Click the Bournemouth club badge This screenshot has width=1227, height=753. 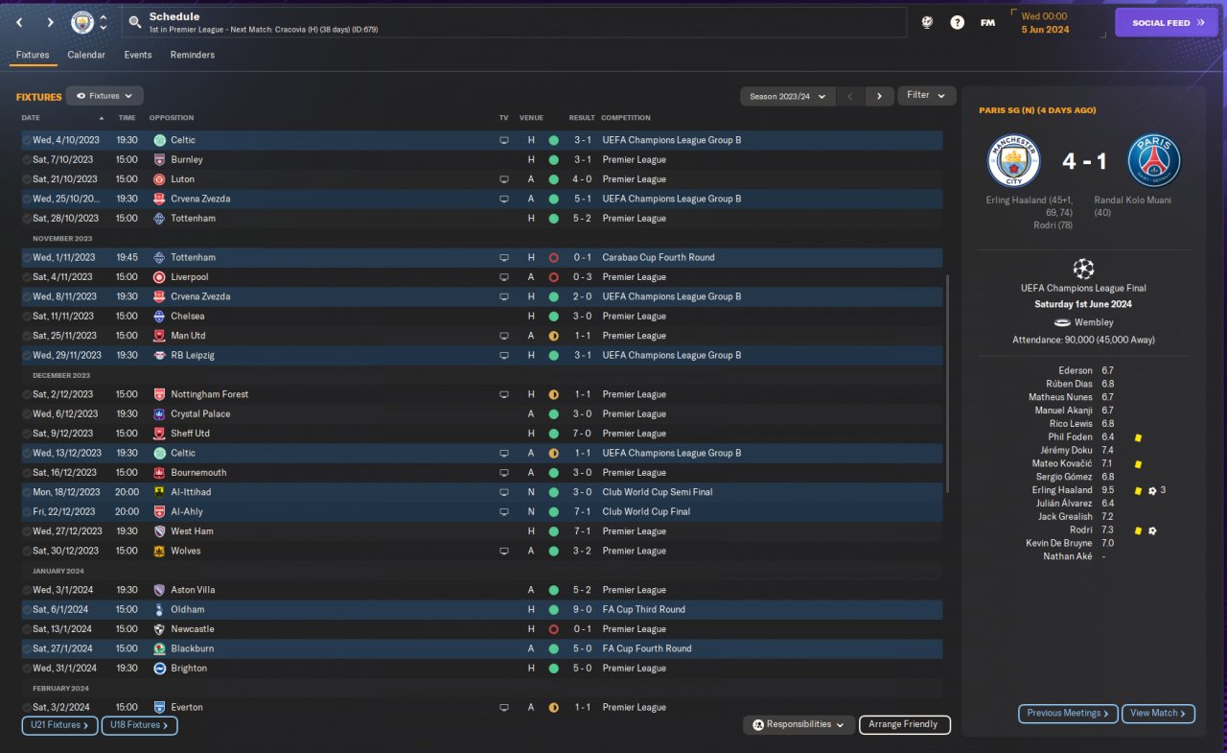click(159, 473)
